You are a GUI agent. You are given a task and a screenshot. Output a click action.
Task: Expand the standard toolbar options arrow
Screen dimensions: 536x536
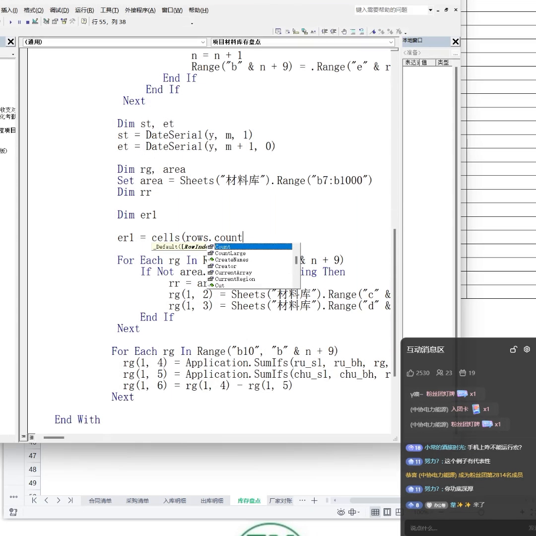click(192, 23)
